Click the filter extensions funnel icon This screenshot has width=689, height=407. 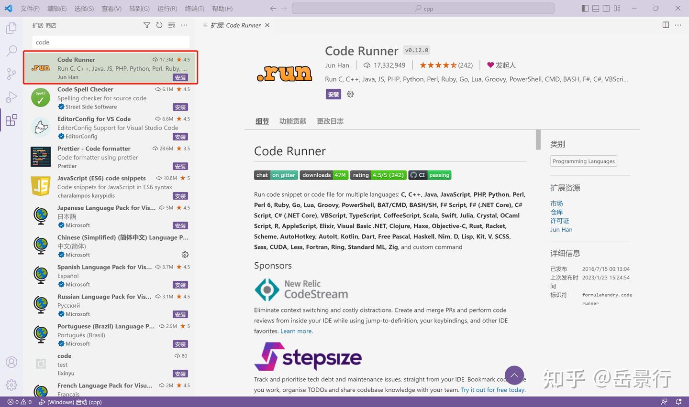coord(147,25)
